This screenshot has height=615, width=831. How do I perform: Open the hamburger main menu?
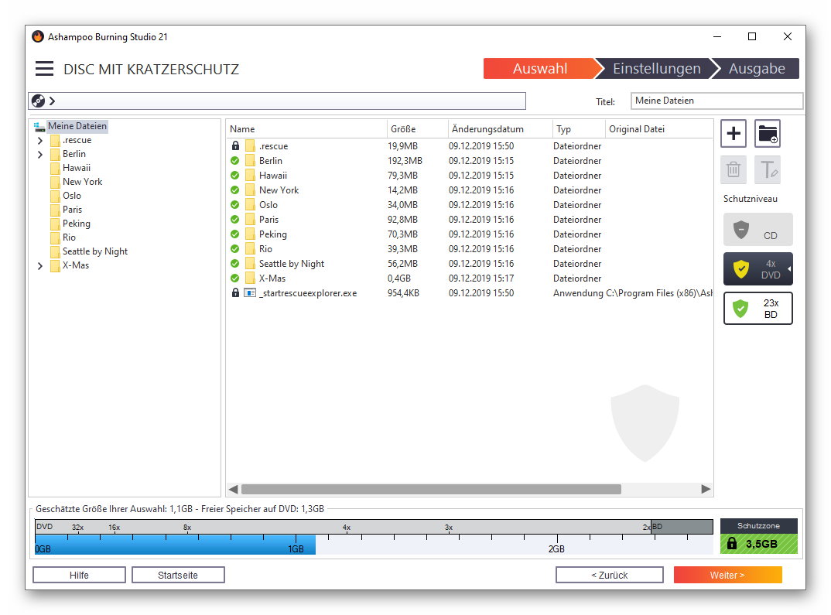click(45, 69)
